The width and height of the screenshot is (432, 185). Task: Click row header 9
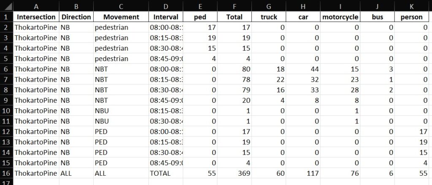[7, 100]
